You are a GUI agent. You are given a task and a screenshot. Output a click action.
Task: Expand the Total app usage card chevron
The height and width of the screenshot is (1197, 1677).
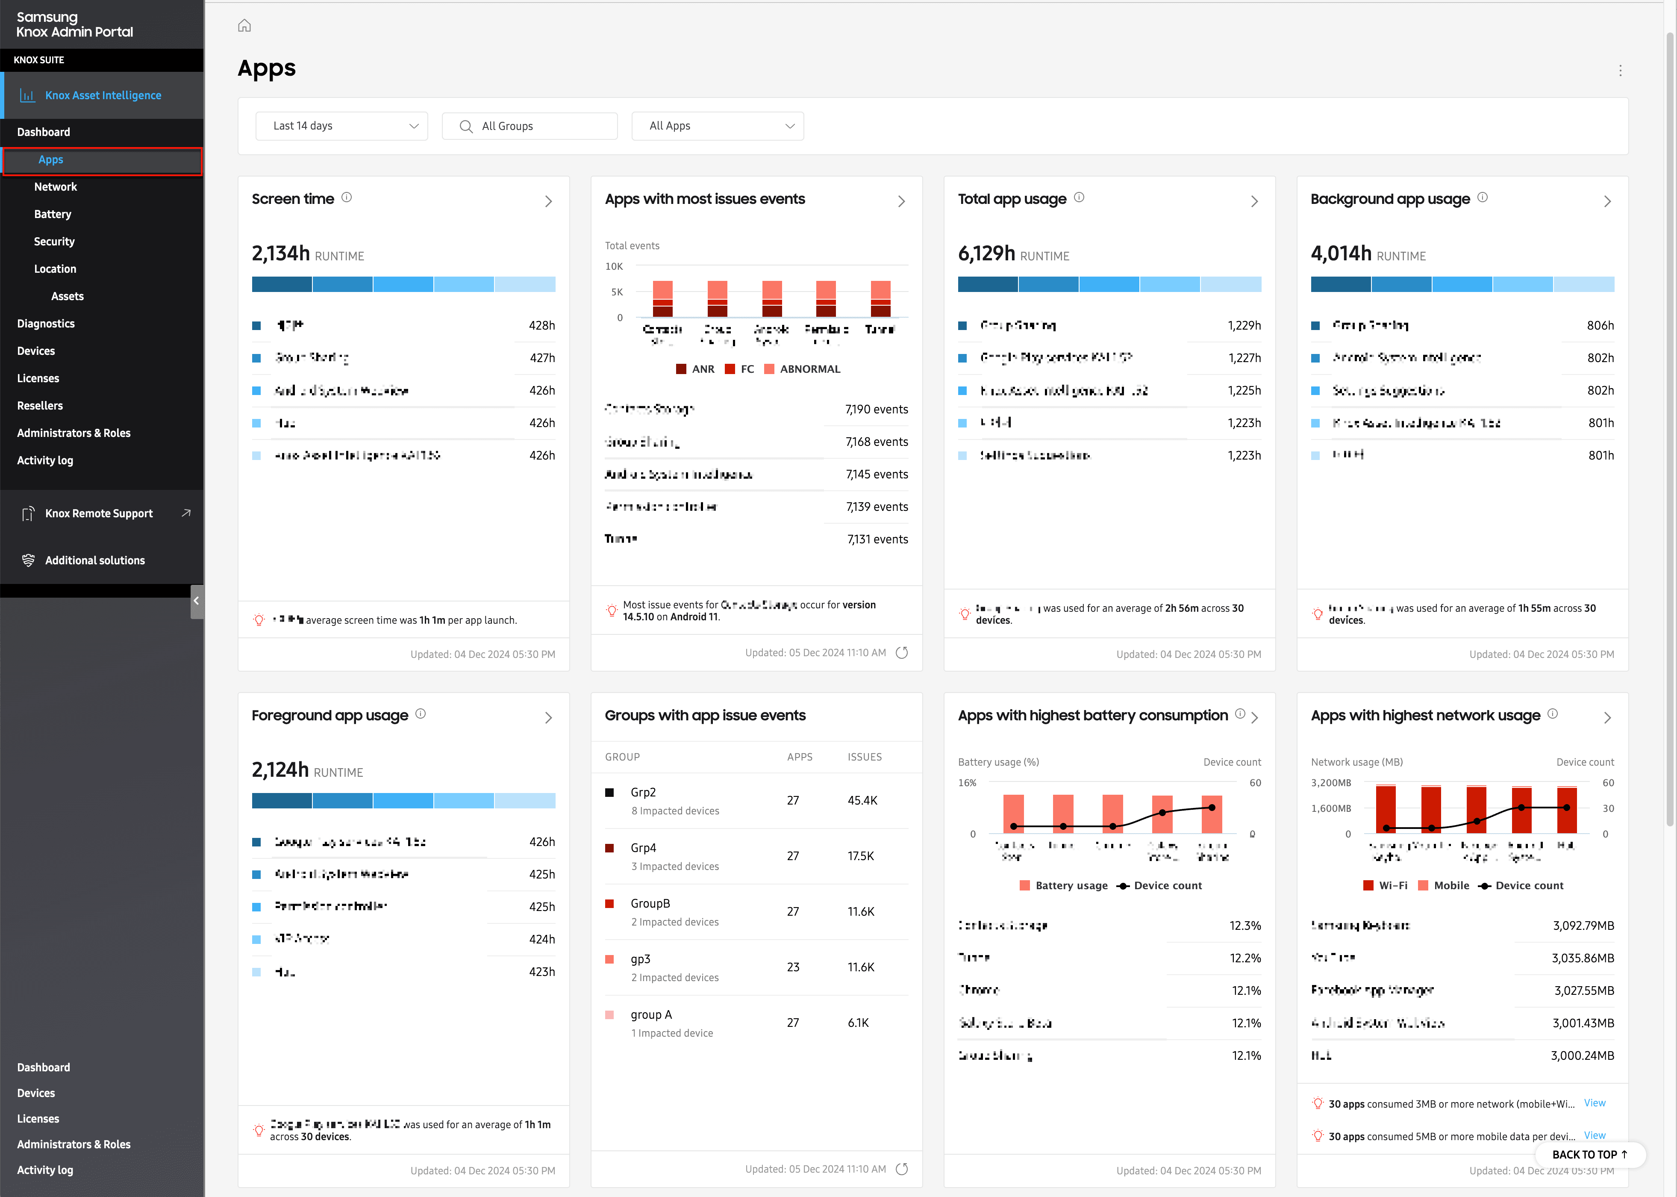[1254, 201]
